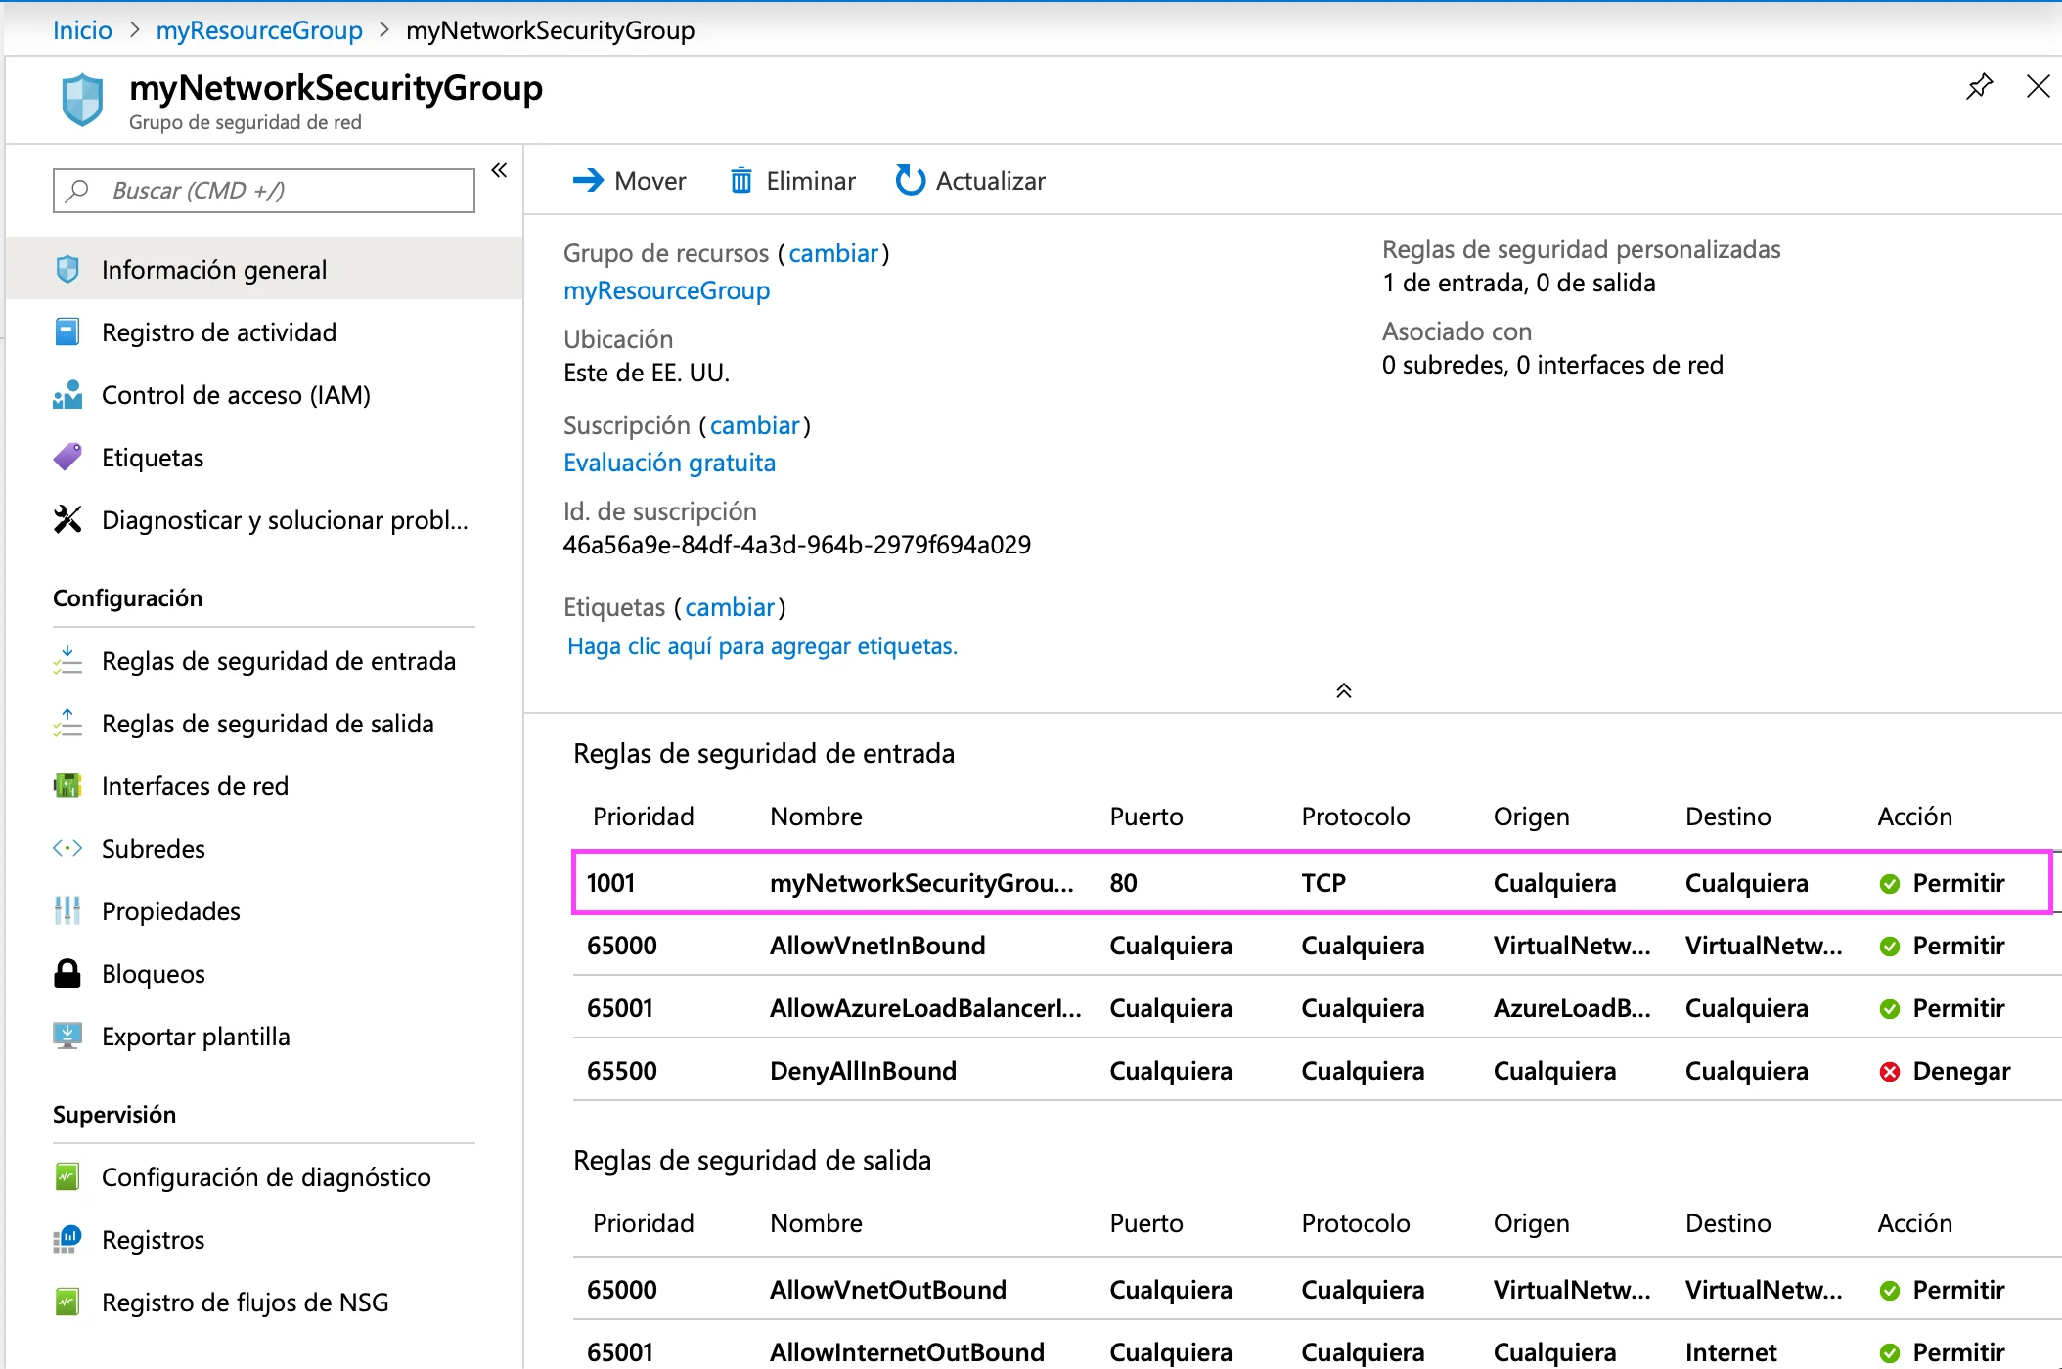Click the outbound rules icon in sidebar
Image resolution: width=2062 pixels, height=1369 pixels.
(x=67, y=723)
